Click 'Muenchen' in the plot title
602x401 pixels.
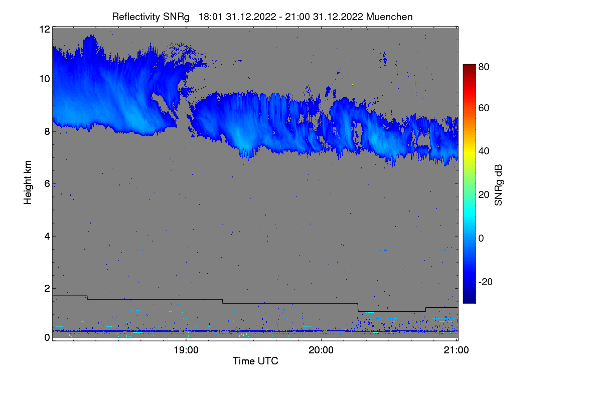(390, 17)
